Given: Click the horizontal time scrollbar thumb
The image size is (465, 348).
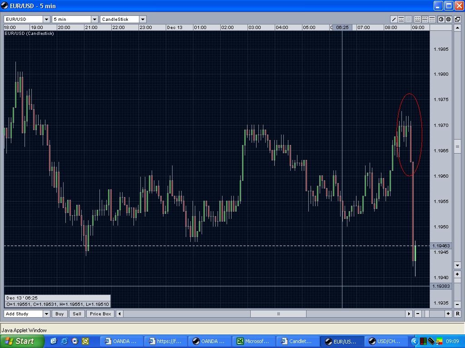Looking at the screenshot, I should coord(278,314).
